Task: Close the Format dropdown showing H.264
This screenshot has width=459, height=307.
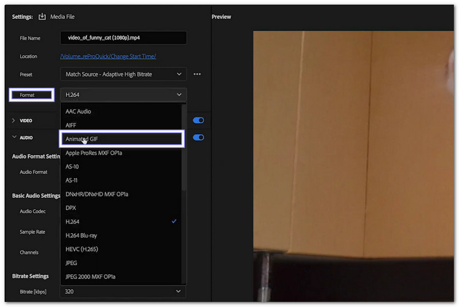Action: 123,95
